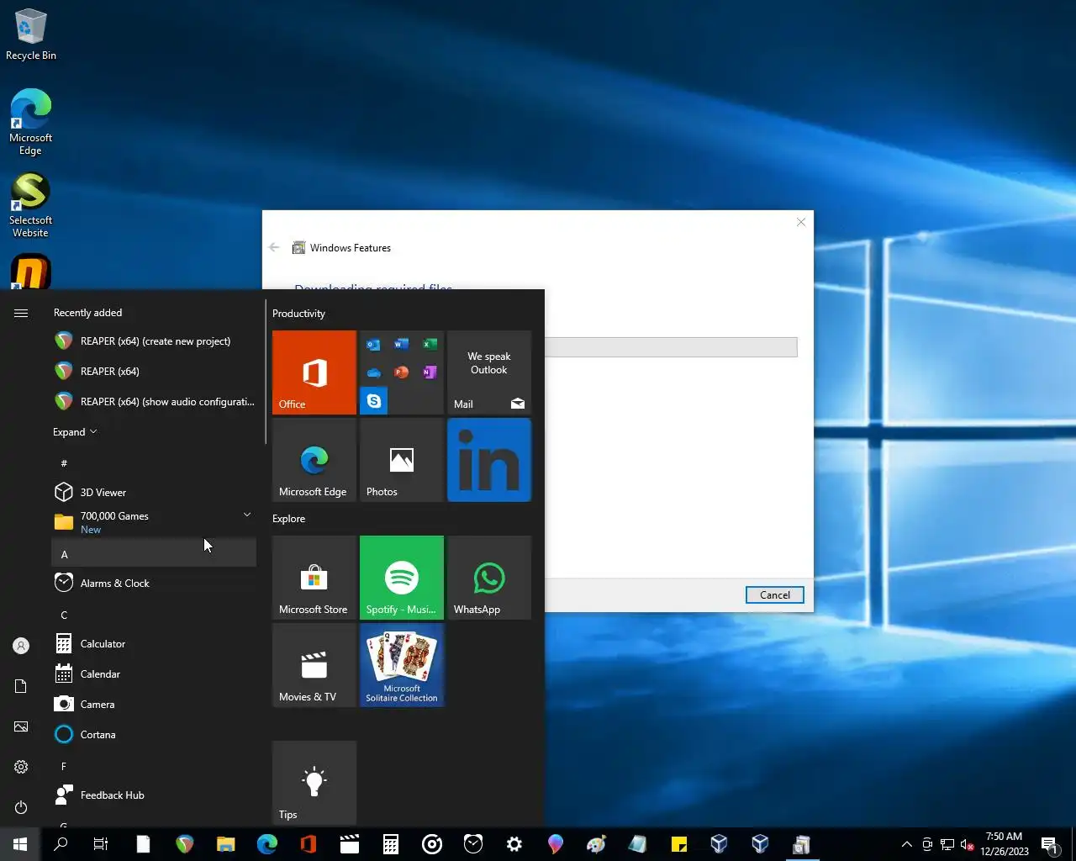Click the Windows Features progress bar
The image size is (1076, 861).
click(x=671, y=347)
